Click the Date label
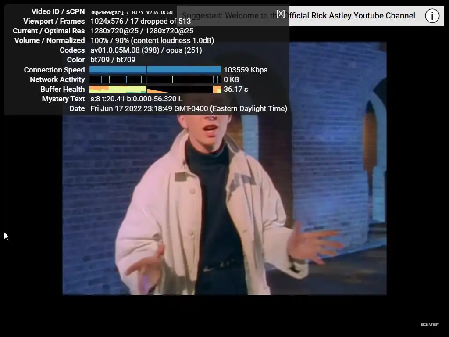Viewport: 449px width, 337px height. 77,109
